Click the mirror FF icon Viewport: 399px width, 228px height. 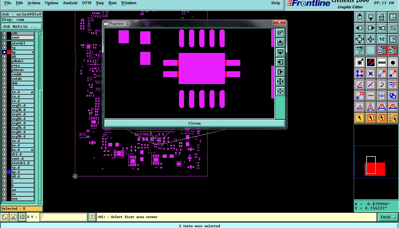point(393,85)
